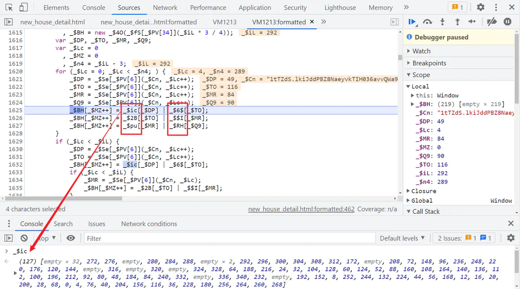This screenshot has height=289, width=520.
Task: Click the Step out of function arrow
Action: (457, 22)
